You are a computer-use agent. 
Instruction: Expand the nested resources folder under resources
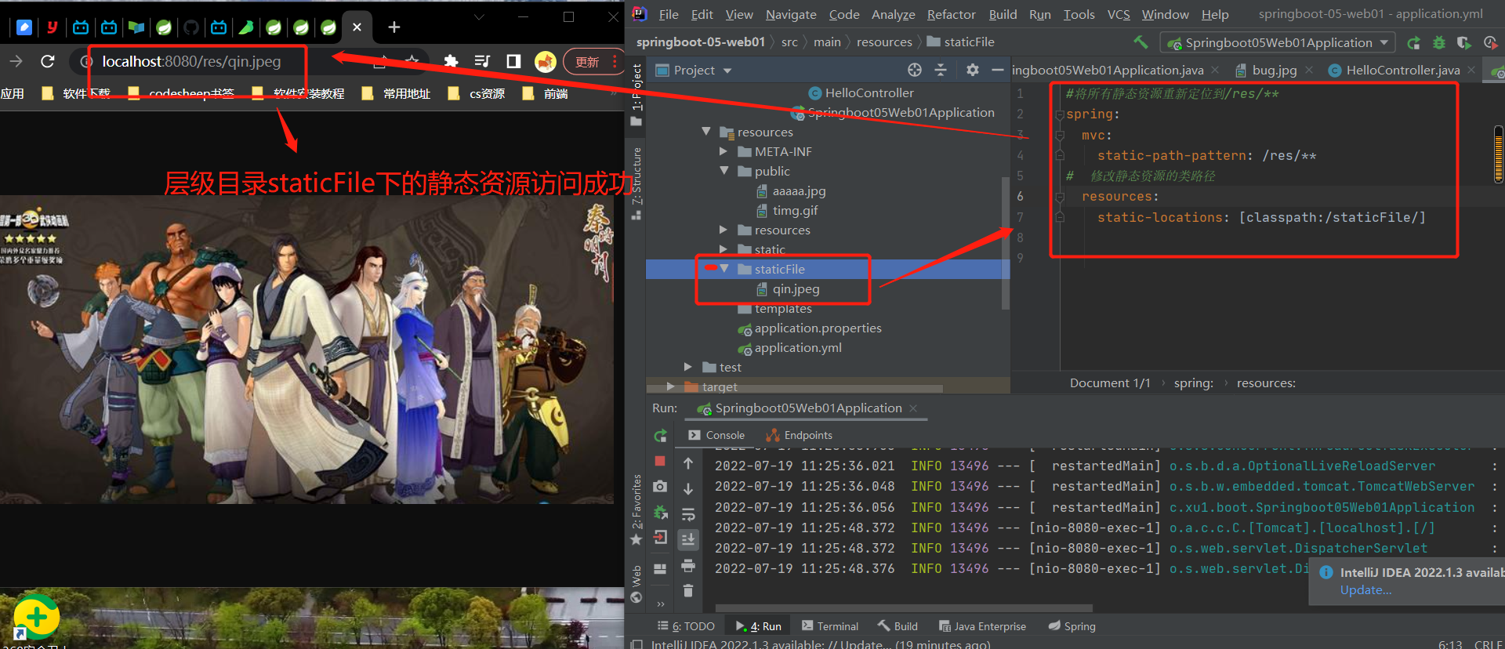[x=723, y=230]
